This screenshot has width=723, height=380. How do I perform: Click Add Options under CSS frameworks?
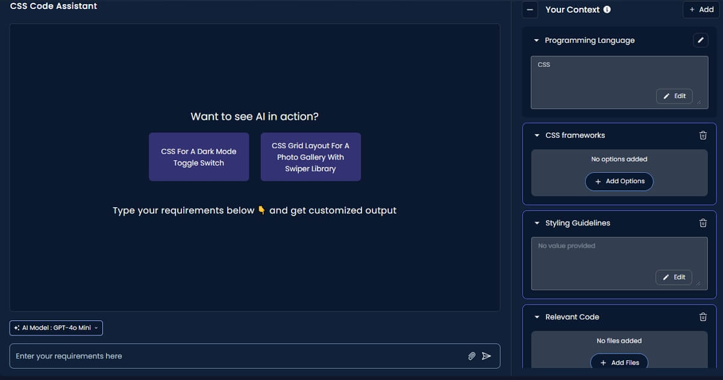tap(619, 181)
